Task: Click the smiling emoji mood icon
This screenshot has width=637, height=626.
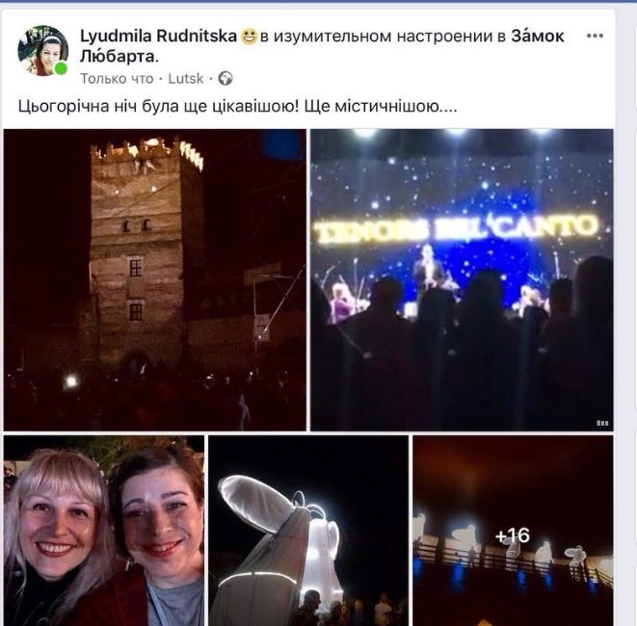Action: point(249,37)
